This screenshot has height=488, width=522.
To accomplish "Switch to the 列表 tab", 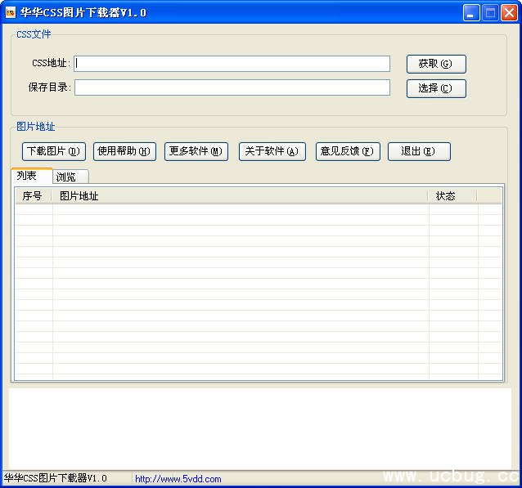I will pos(28,176).
